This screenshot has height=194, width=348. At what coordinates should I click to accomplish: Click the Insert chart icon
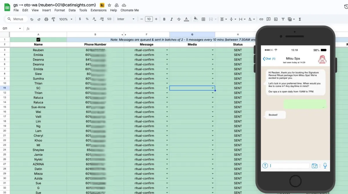276,19
